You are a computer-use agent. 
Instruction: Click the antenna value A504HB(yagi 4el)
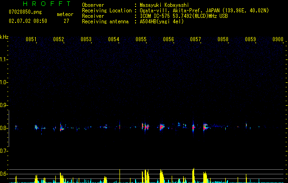point(162,22)
